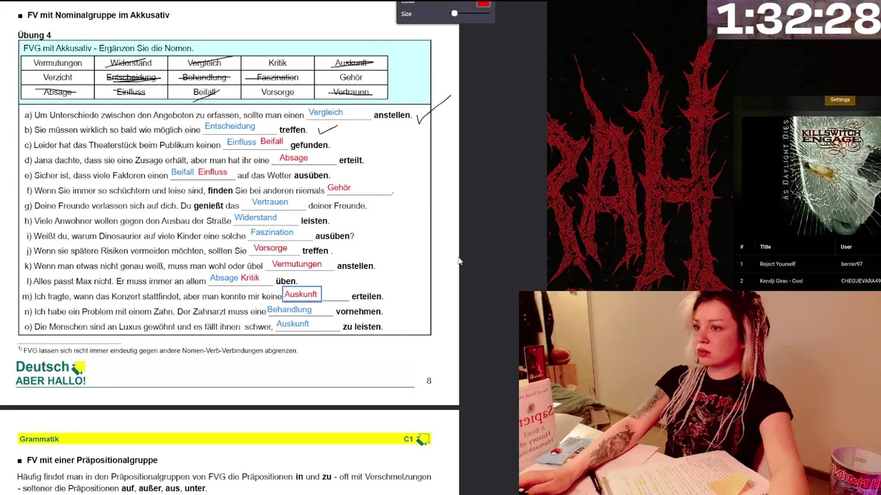Click the red 'Kritik' answer in sentence l
This screenshot has height=495, width=881.
[250, 278]
